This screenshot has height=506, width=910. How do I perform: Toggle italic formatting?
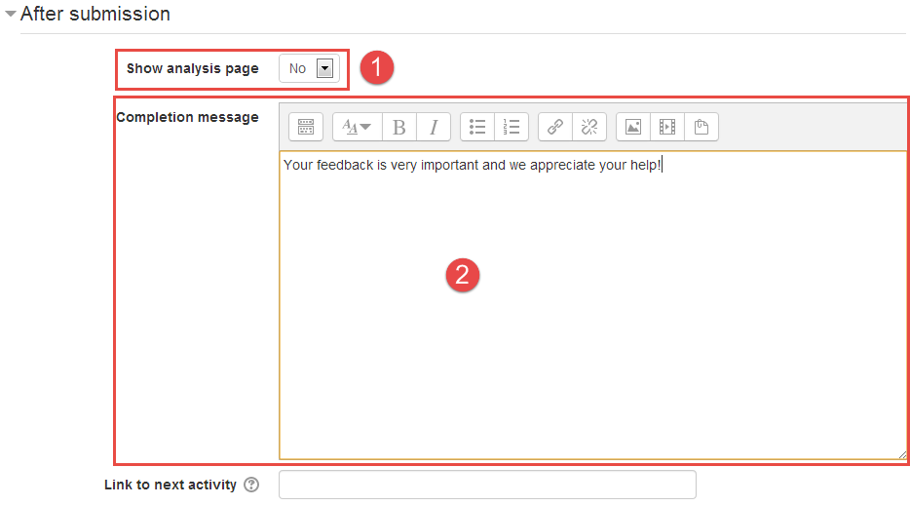[x=434, y=127]
